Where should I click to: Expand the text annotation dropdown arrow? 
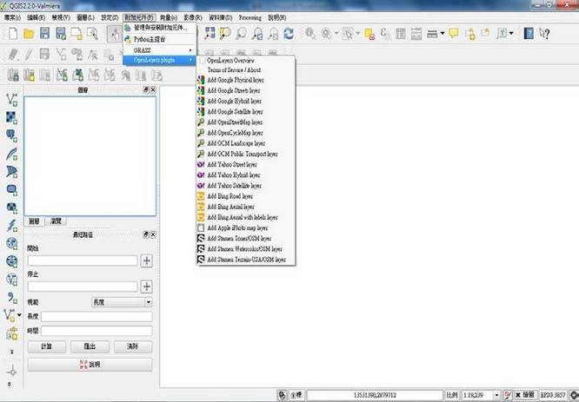[x=511, y=34]
